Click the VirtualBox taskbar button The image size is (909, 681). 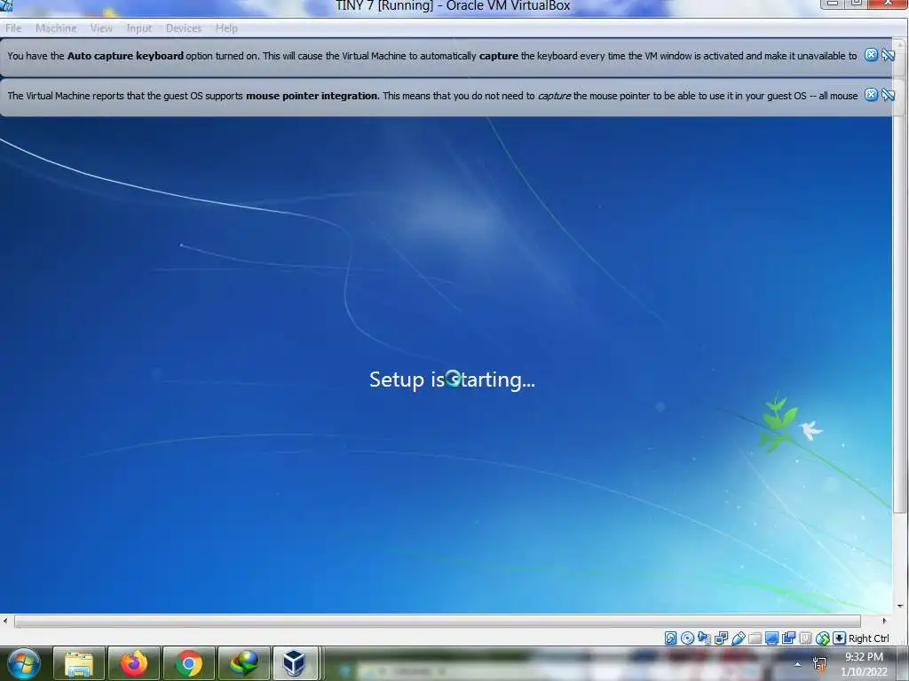[x=296, y=663]
